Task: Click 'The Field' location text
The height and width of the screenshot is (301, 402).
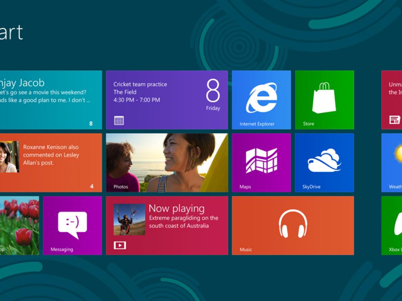Action: (x=125, y=92)
